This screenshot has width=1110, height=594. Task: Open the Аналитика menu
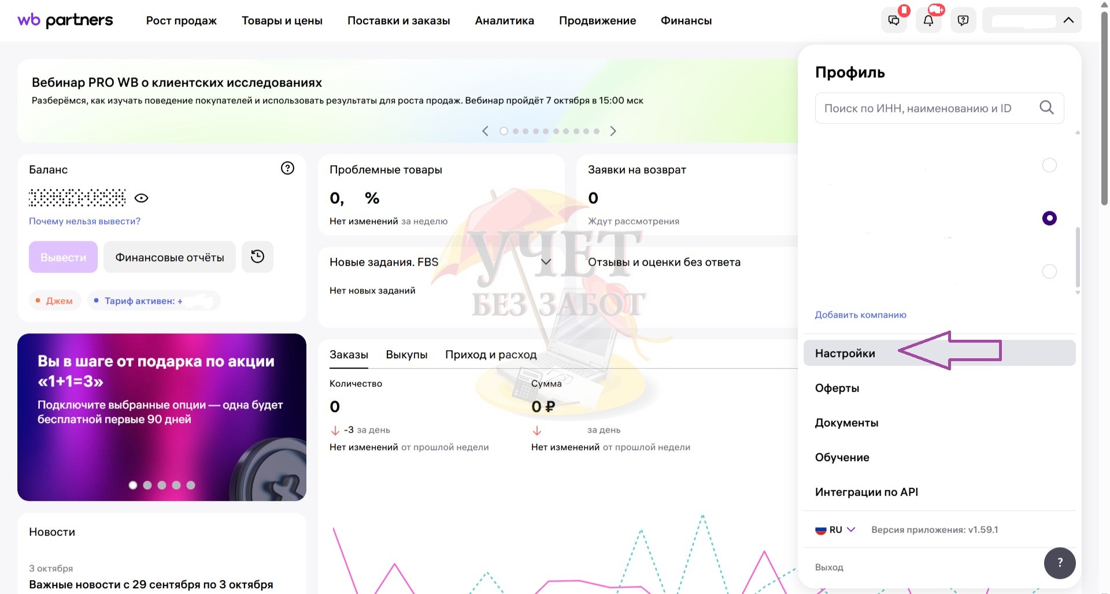tap(504, 21)
